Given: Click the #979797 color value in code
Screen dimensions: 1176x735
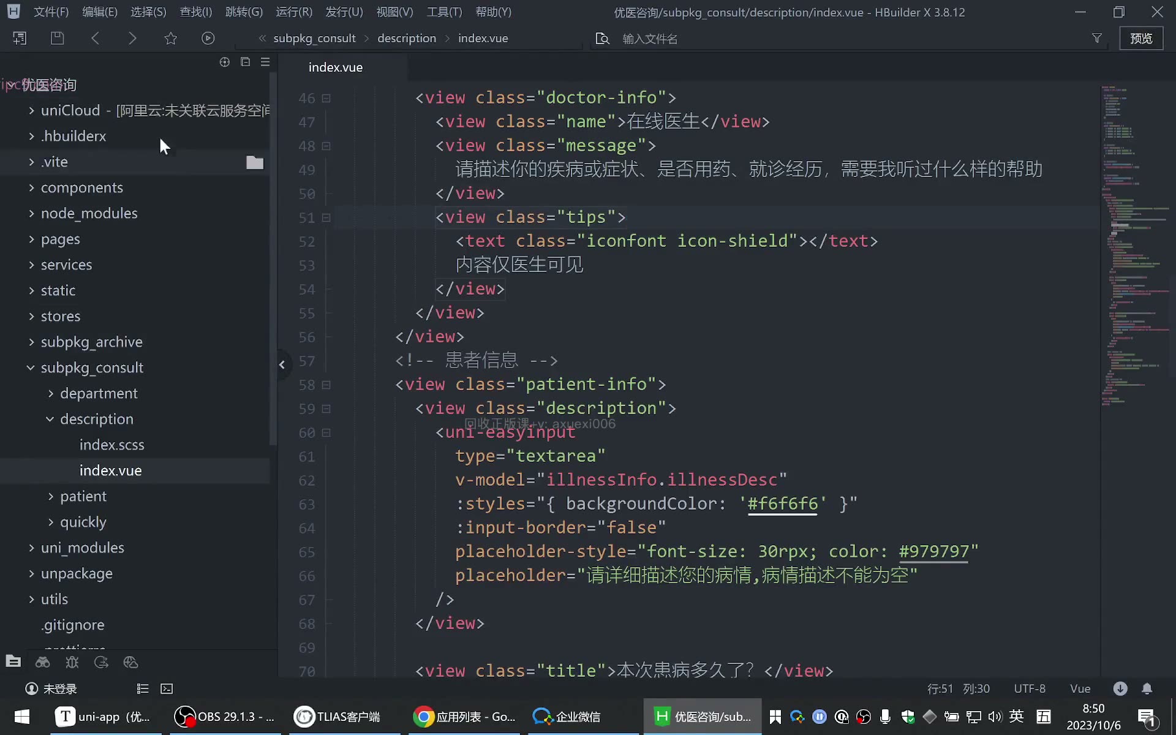Looking at the screenshot, I should pos(934,551).
